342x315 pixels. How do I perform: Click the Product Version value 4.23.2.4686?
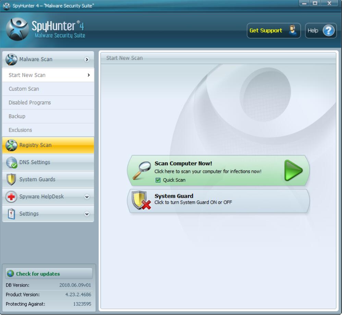(78, 294)
